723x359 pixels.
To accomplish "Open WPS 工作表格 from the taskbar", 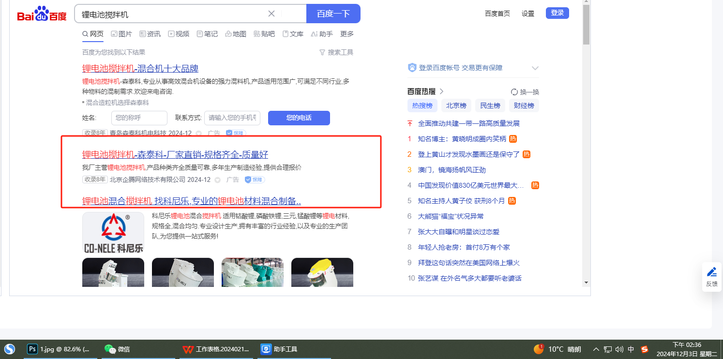I will point(217,349).
